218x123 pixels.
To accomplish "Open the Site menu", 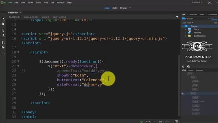I will (x=52, y=2).
